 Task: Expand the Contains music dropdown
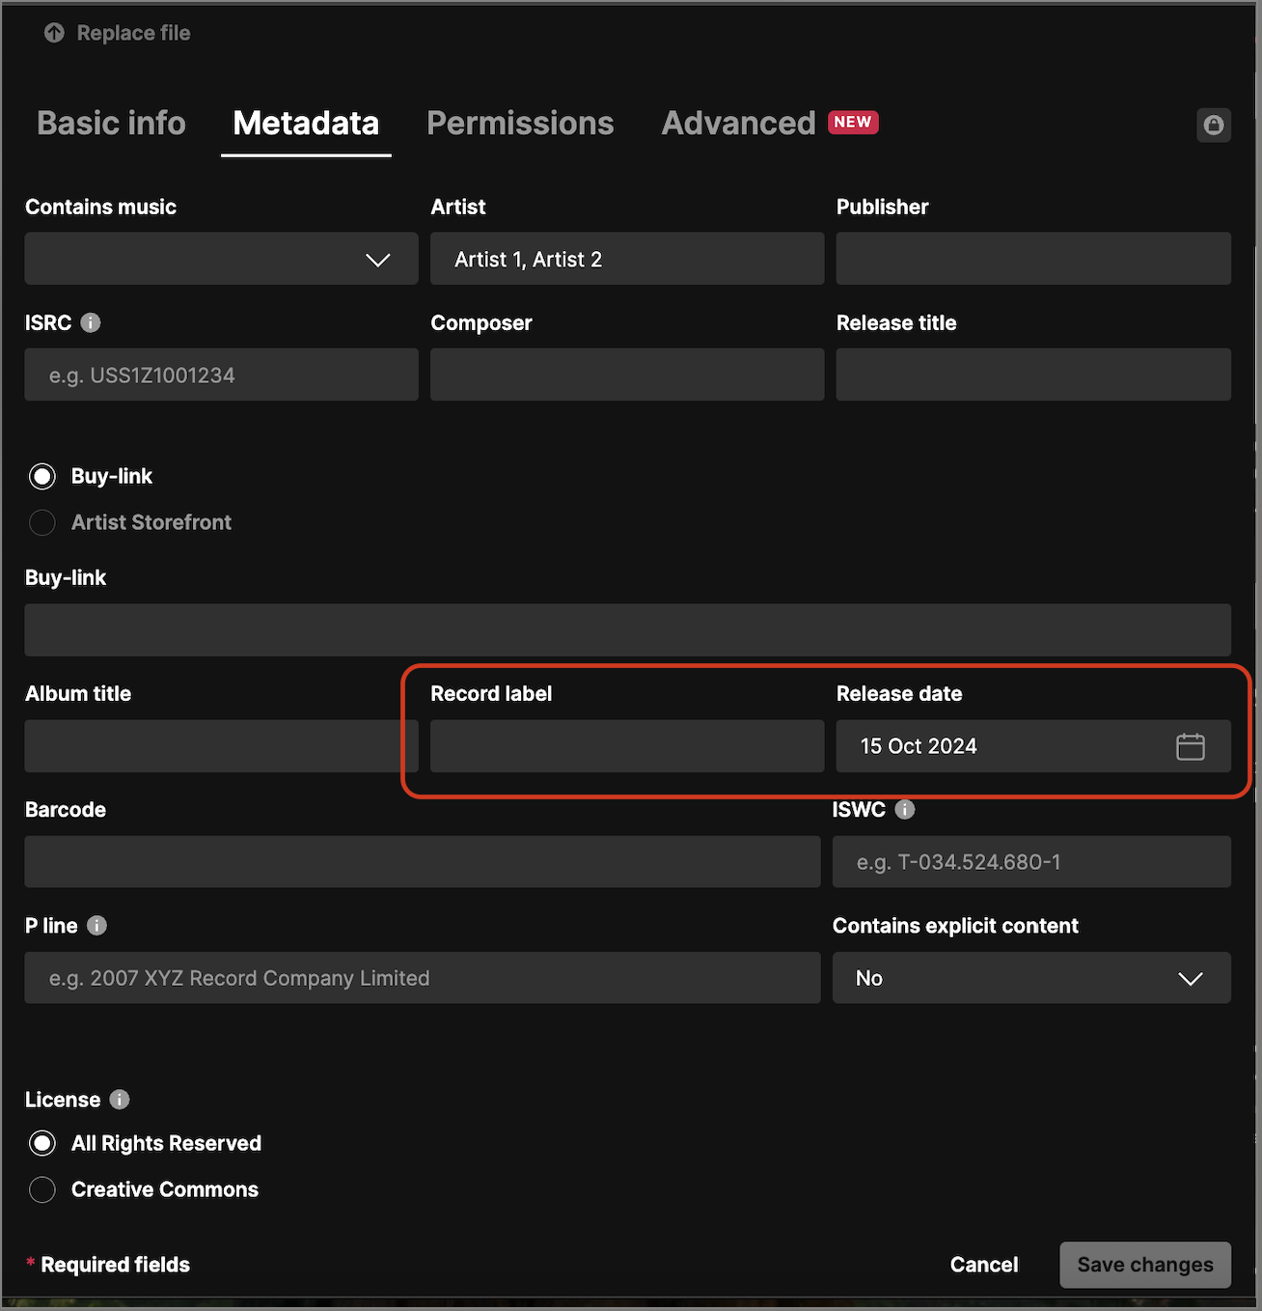[x=221, y=259]
